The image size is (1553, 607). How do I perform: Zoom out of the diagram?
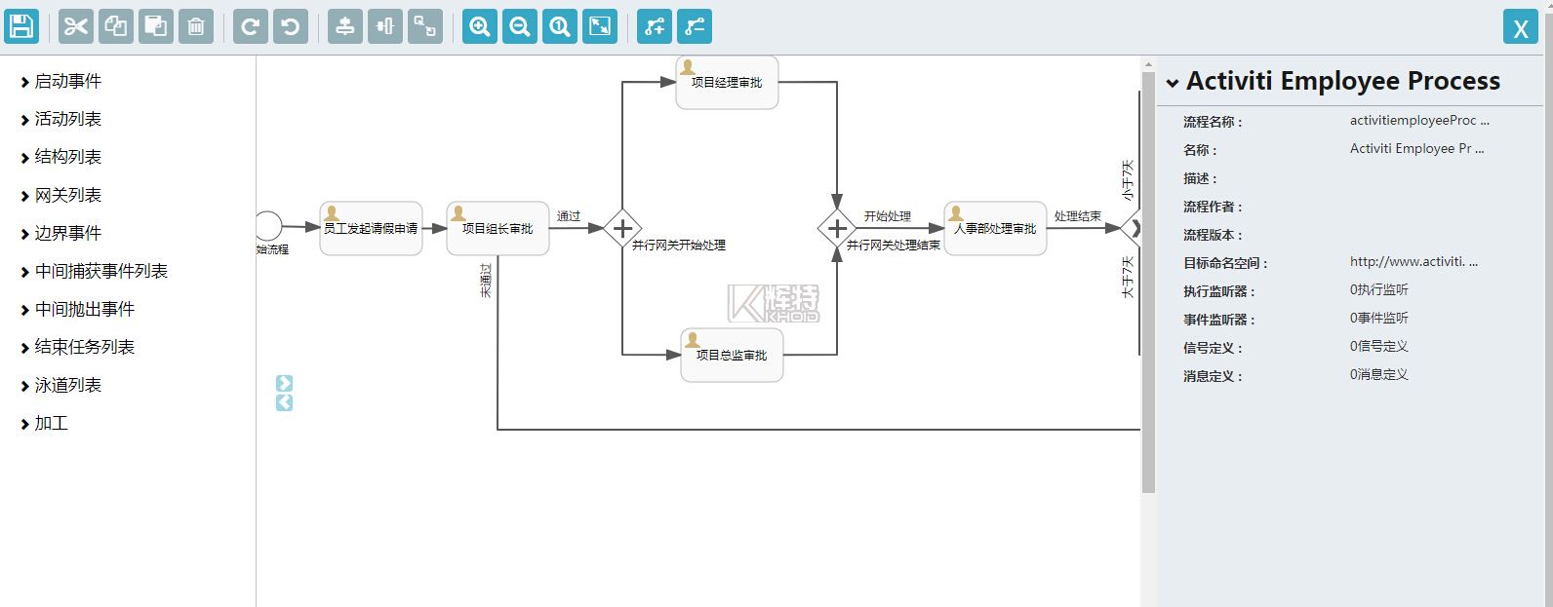(520, 26)
